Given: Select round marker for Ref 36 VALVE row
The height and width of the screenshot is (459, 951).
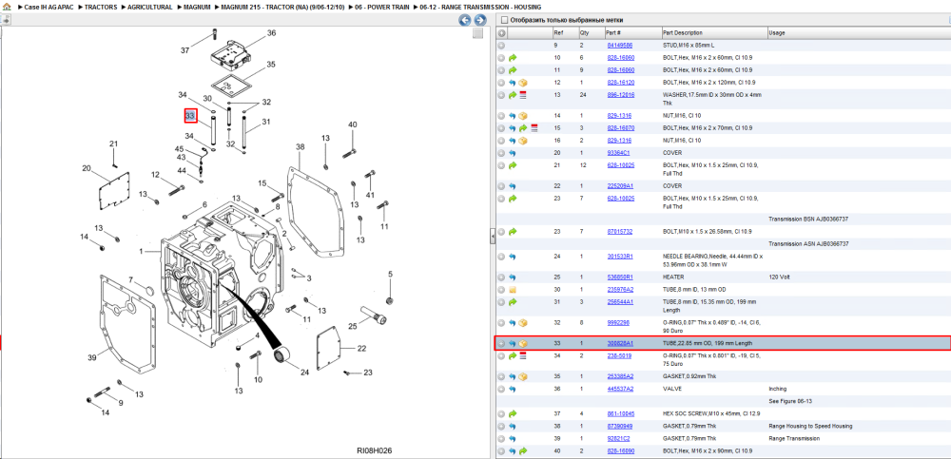Looking at the screenshot, I should pos(501,389).
